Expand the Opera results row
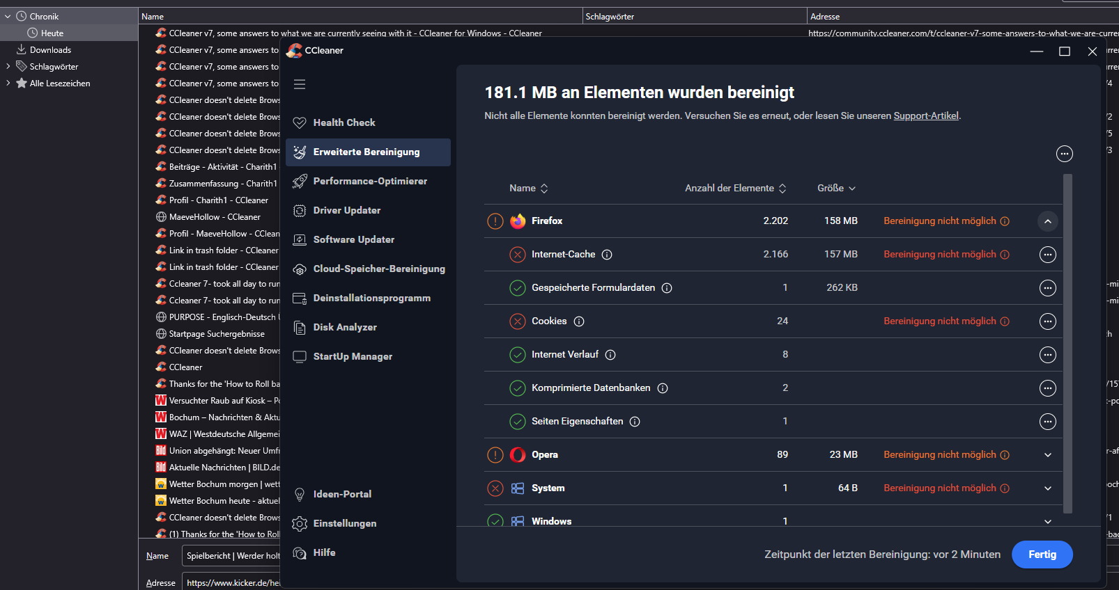Viewport: 1119px width, 590px height. click(x=1047, y=455)
